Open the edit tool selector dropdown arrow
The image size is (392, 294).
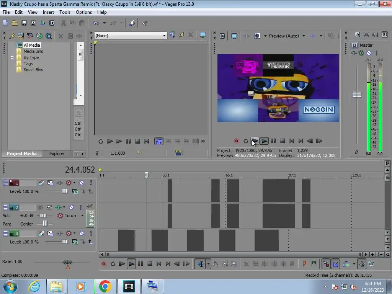(x=208, y=264)
